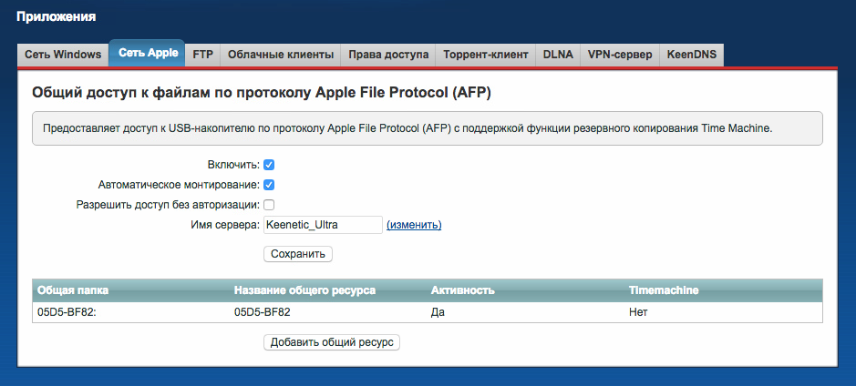Viewport: 856px width, 386px height.
Task: Click Добавить общий ресурс button
Action: click(332, 342)
